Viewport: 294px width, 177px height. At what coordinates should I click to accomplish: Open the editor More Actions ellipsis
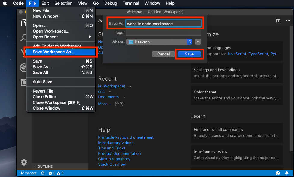coord(288,21)
